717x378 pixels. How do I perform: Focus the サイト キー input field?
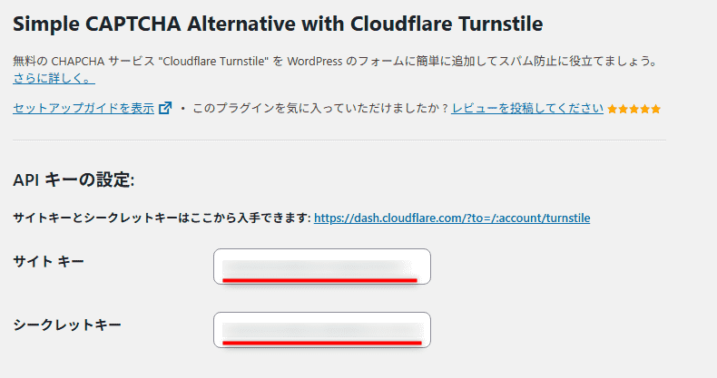click(x=322, y=267)
